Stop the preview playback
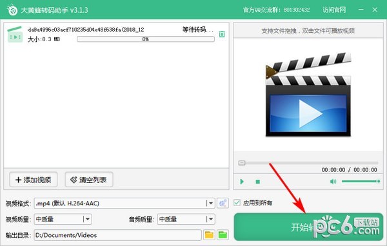Viewport: 387px width, 246px height. 257,182
